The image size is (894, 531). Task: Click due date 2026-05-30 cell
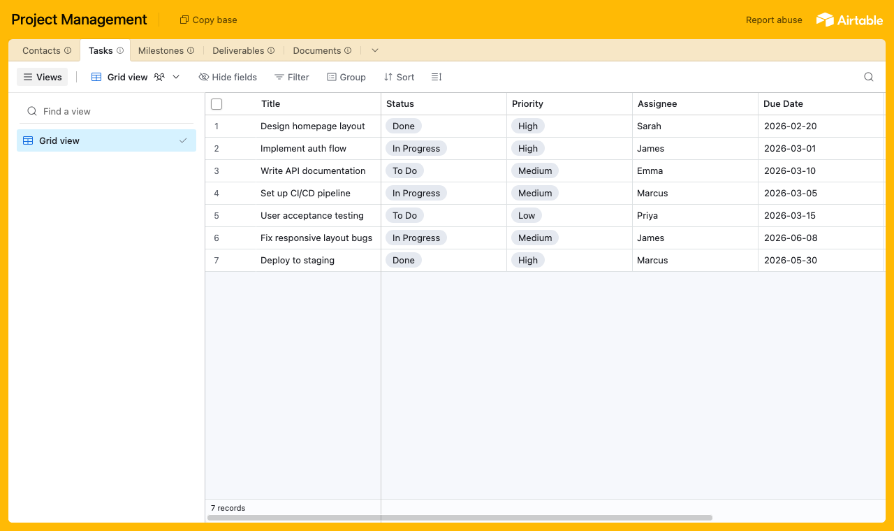coord(821,260)
